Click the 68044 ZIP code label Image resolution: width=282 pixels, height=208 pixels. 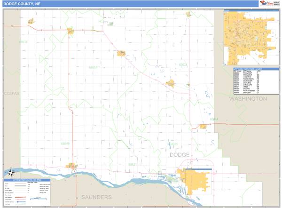point(214,119)
